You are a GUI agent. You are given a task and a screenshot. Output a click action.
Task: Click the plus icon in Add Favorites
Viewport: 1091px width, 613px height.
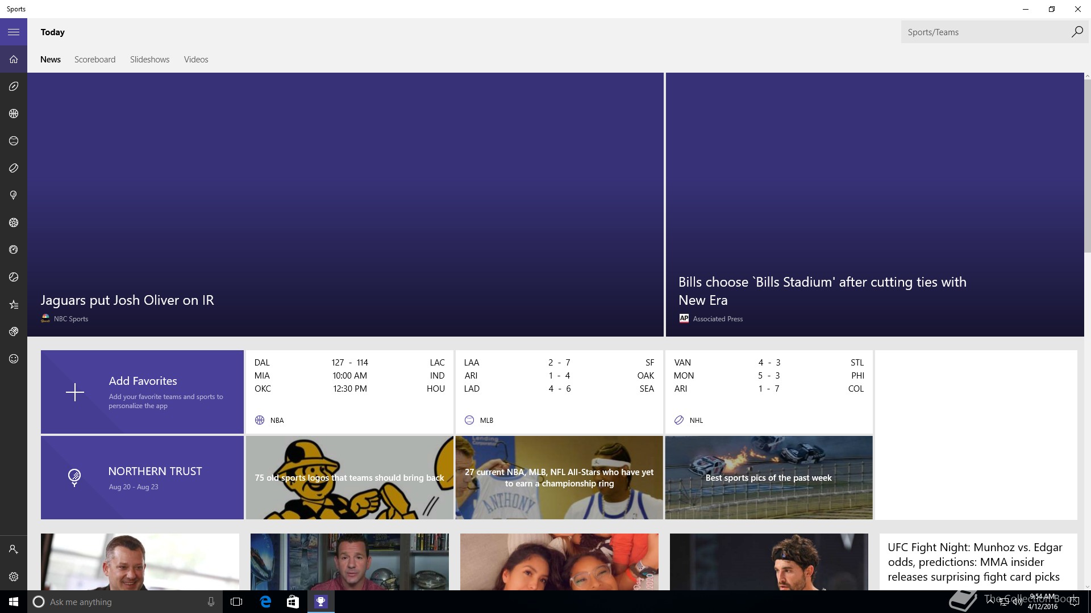[74, 392]
